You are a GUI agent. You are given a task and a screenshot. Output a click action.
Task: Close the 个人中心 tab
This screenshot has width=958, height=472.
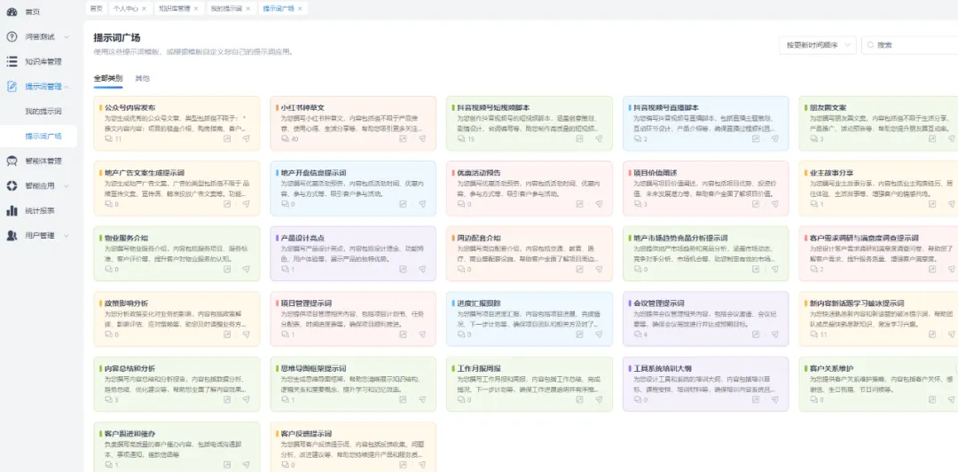pyautogui.click(x=144, y=9)
